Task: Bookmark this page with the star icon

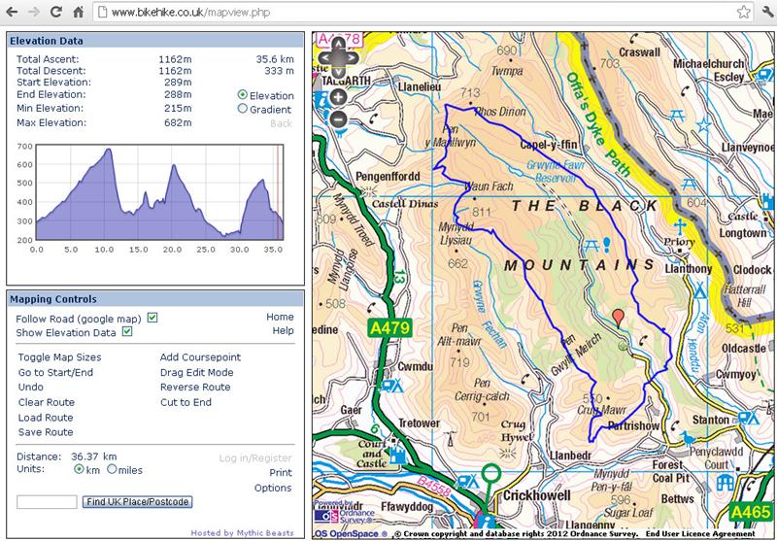Action: pyautogui.click(x=743, y=13)
